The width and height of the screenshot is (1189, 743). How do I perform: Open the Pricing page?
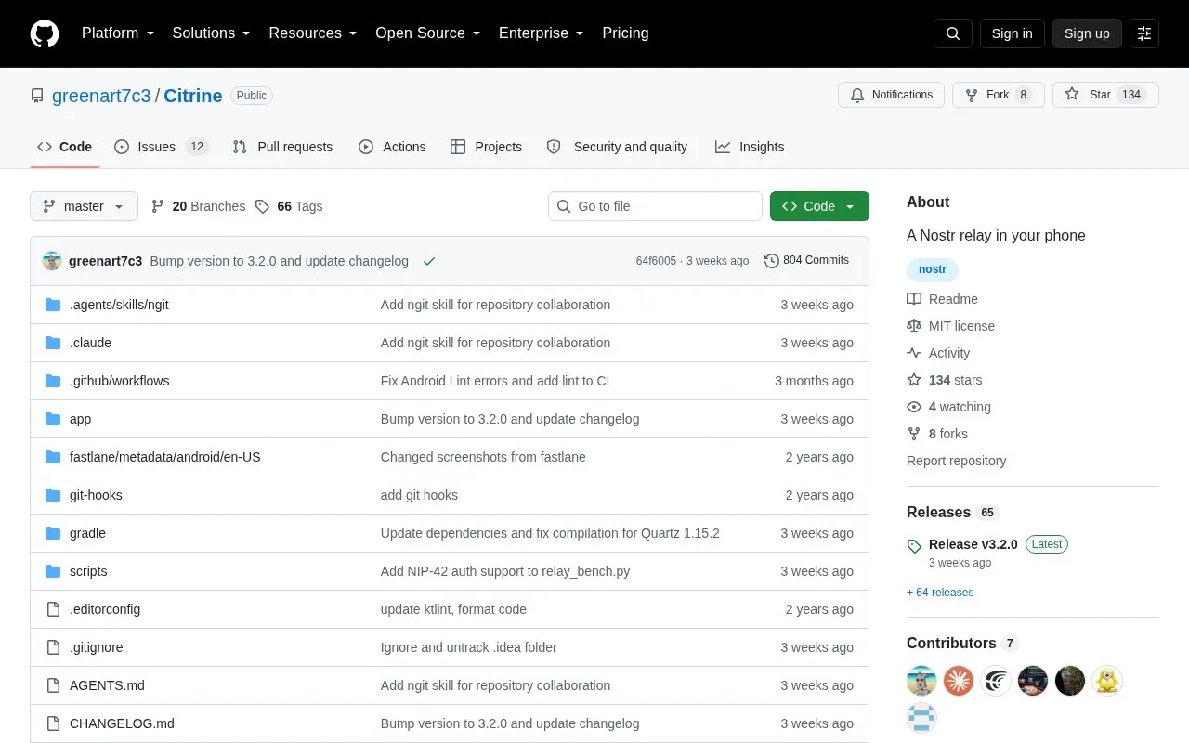(x=625, y=33)
